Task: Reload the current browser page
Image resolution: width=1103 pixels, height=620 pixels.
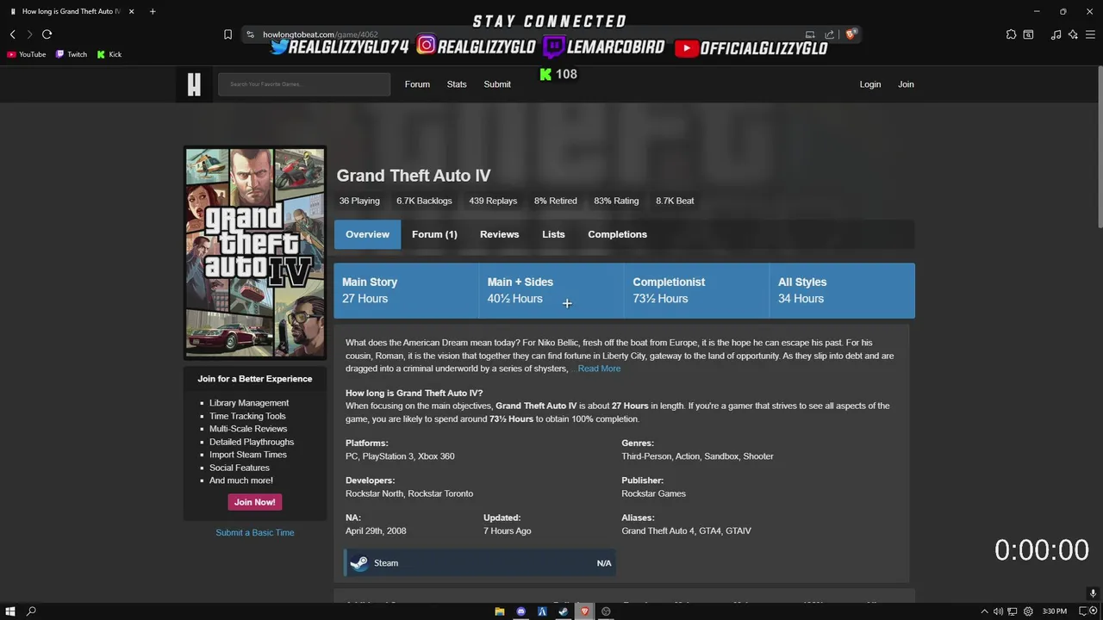Action: (x=47, y=34)
